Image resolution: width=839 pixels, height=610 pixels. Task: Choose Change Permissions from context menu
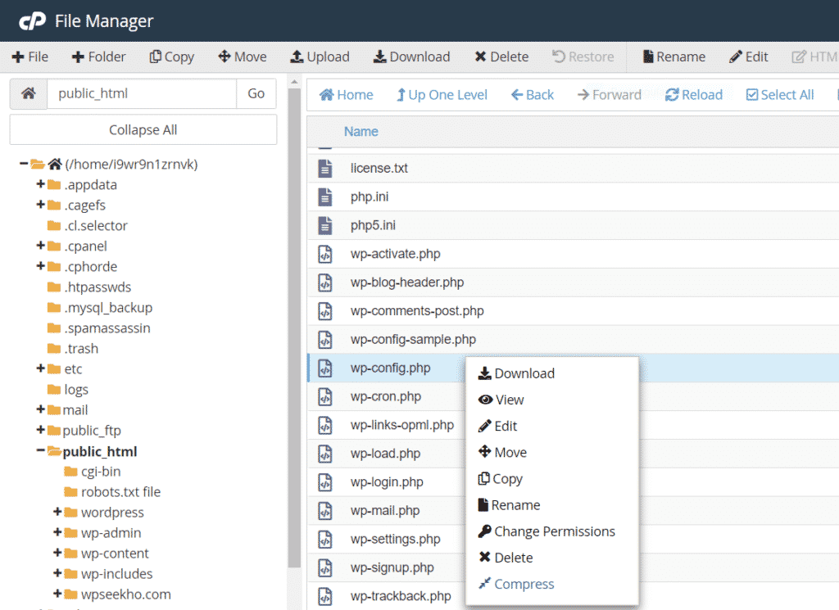click(546, 531)
